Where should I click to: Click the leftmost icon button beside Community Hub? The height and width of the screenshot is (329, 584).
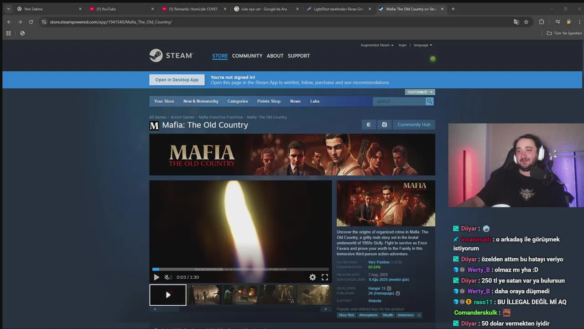369,125
